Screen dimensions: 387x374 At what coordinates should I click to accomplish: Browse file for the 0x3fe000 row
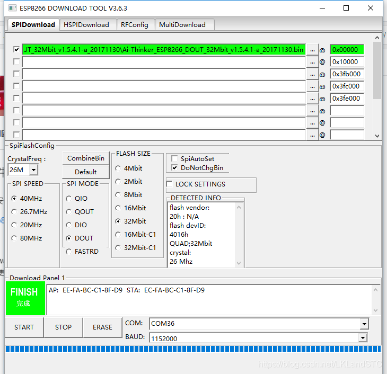pyautogui.click(x=312, y=99)
